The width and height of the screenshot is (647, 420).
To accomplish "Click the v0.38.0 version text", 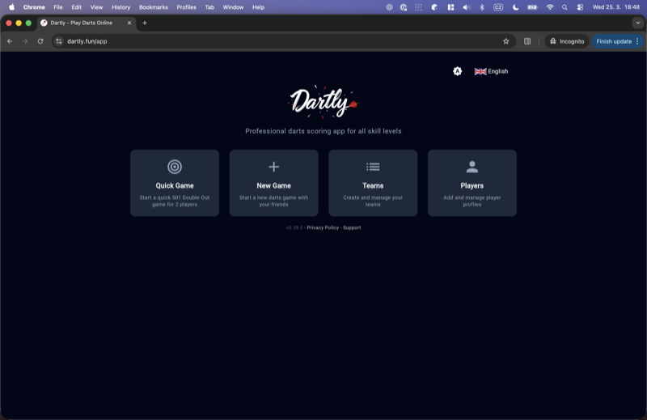I will click(x=294, y=227).
